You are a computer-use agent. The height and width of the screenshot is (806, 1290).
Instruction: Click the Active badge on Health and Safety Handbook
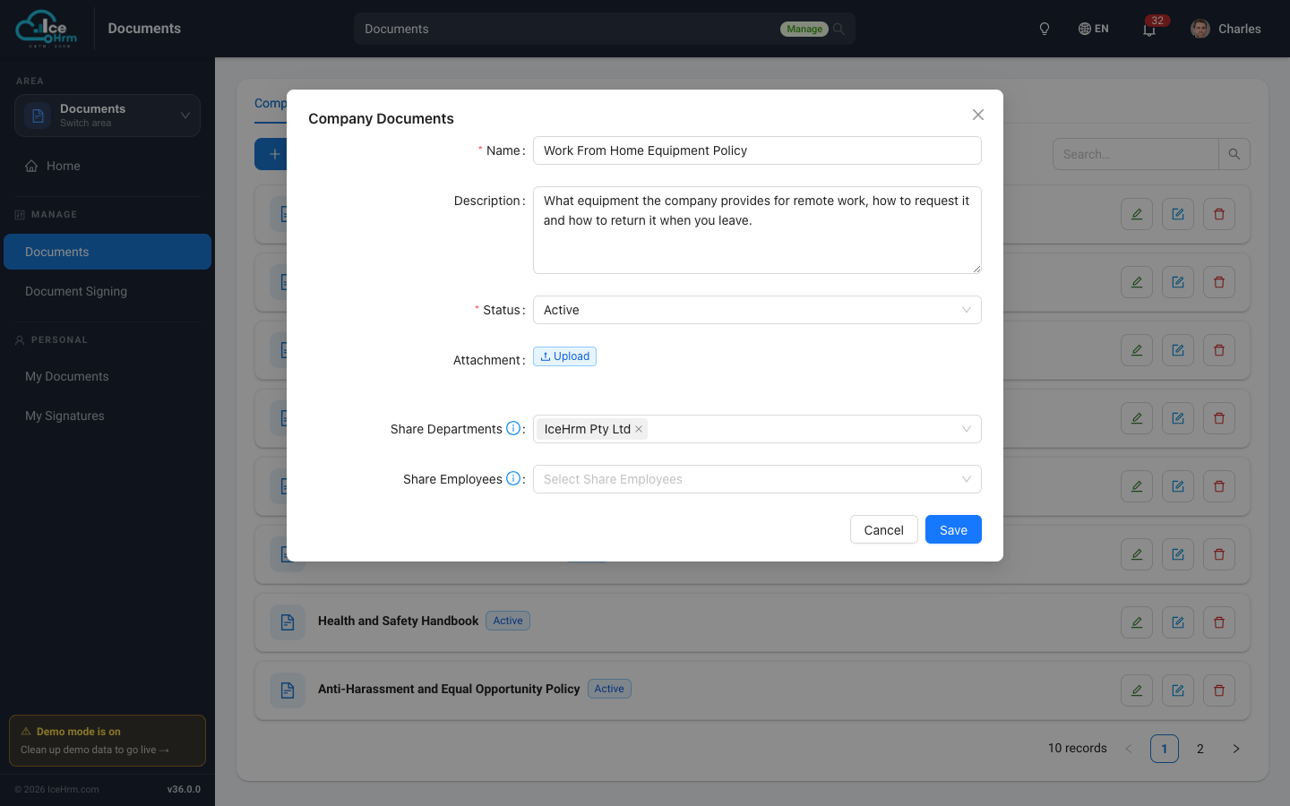508,621
